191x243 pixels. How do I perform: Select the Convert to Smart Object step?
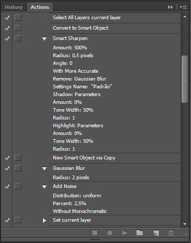(x=80, y=28)
